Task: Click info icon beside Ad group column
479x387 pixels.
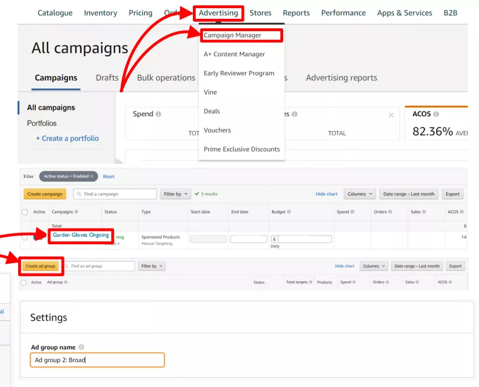Action: 66,282
